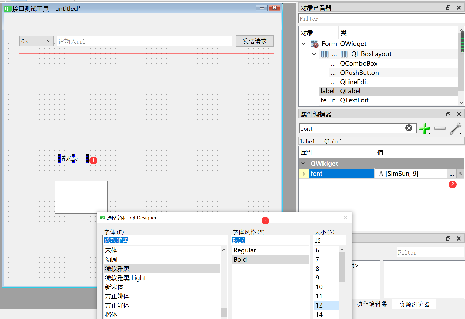Click the minus remove property icon
Screen dimensions: 465x319
(440, 128)
